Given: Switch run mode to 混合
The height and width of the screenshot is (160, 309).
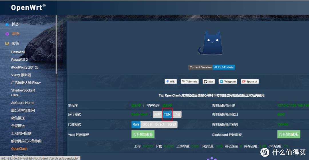Looking at the screenshot, I should 177,114.
